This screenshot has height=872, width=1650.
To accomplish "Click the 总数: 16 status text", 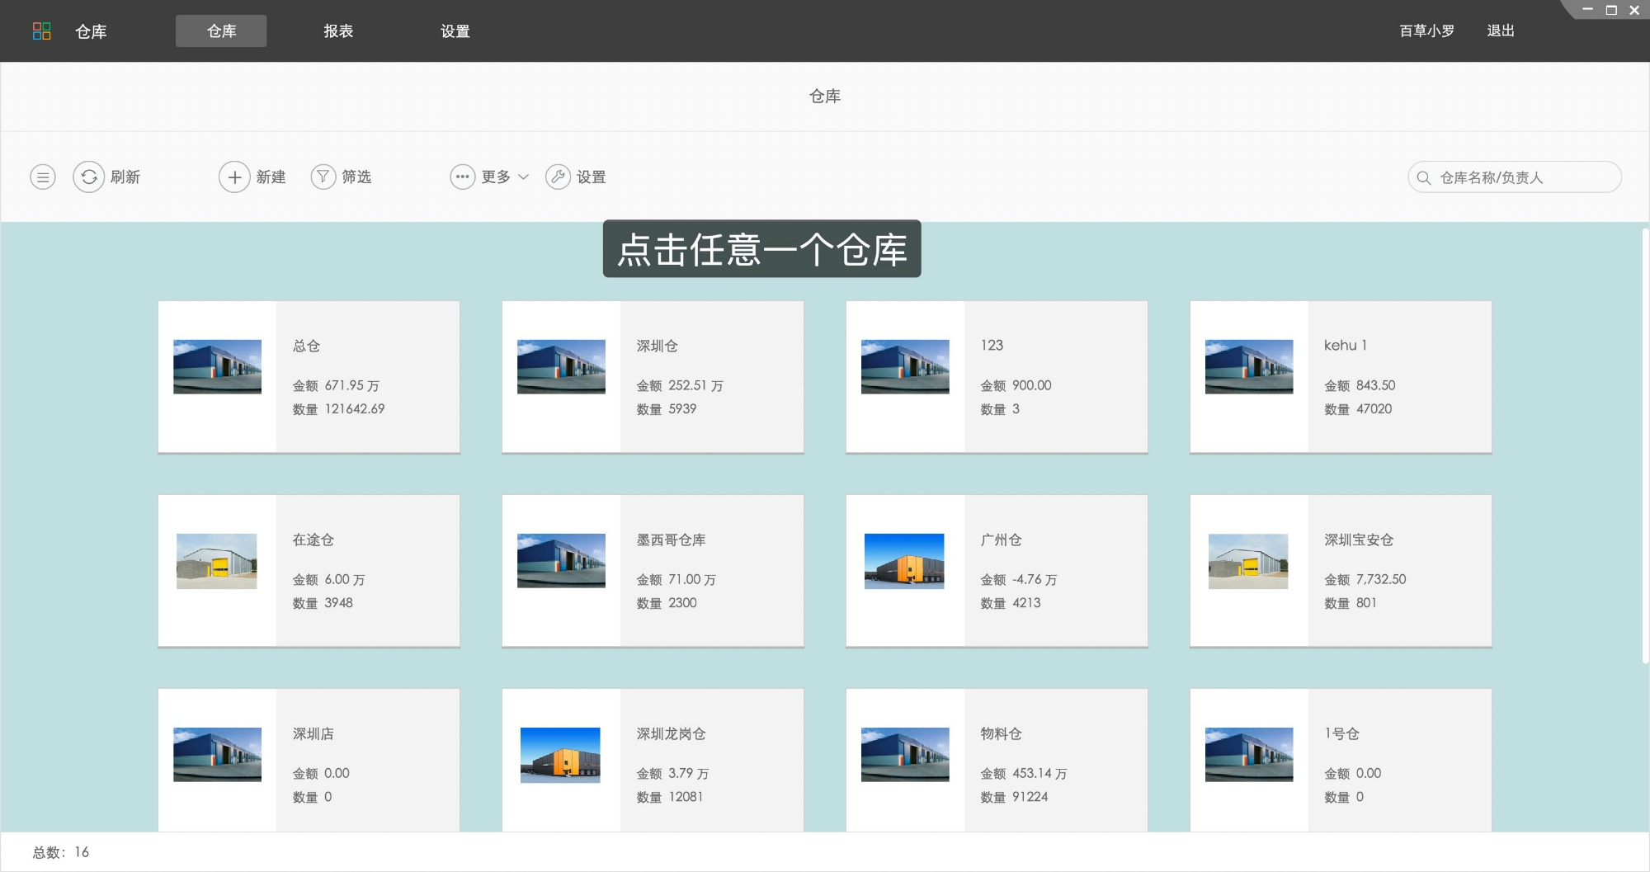I will click(60, 852).
